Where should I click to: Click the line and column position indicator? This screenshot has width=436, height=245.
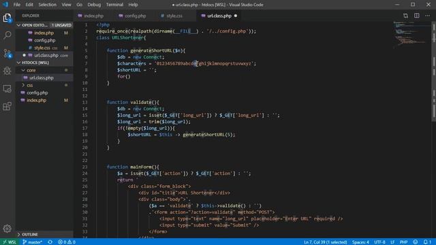coord(326,242)
